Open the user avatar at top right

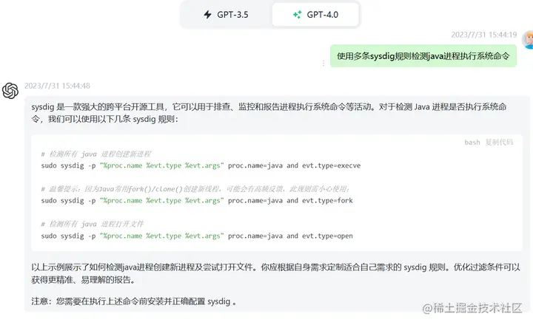click(528, 39)
